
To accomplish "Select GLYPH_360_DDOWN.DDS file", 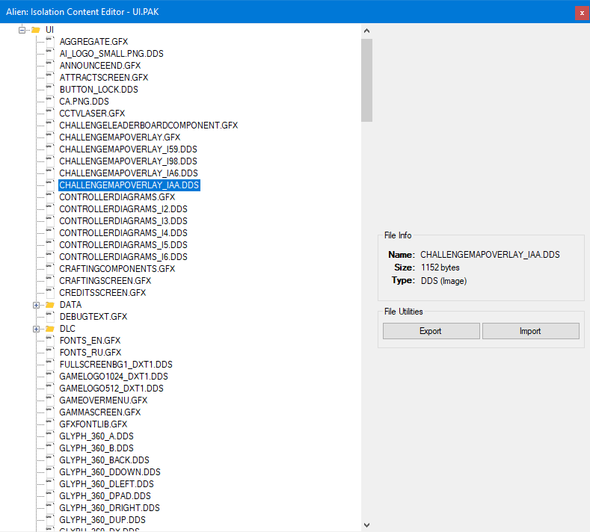I will tap(110, 472).
